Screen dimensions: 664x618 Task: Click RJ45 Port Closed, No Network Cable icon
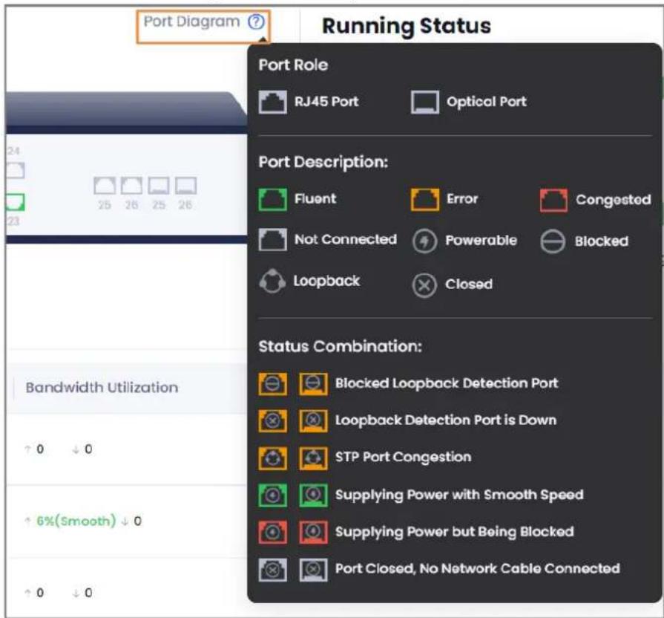pos(273,570)
